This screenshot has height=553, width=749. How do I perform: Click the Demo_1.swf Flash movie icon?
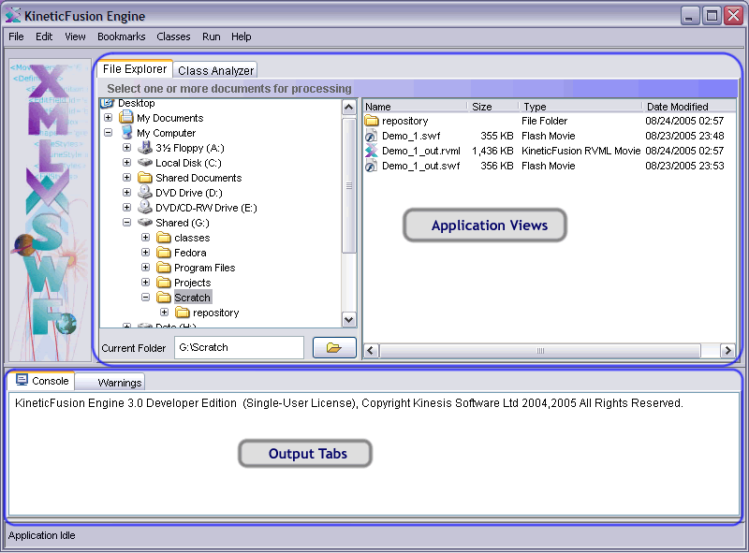point(372,136)
